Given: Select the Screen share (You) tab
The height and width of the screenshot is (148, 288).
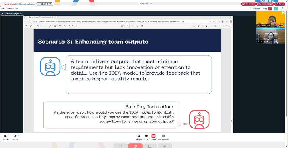Looking at the screenshot, I should pyautogui.click(x=12, y=13).
